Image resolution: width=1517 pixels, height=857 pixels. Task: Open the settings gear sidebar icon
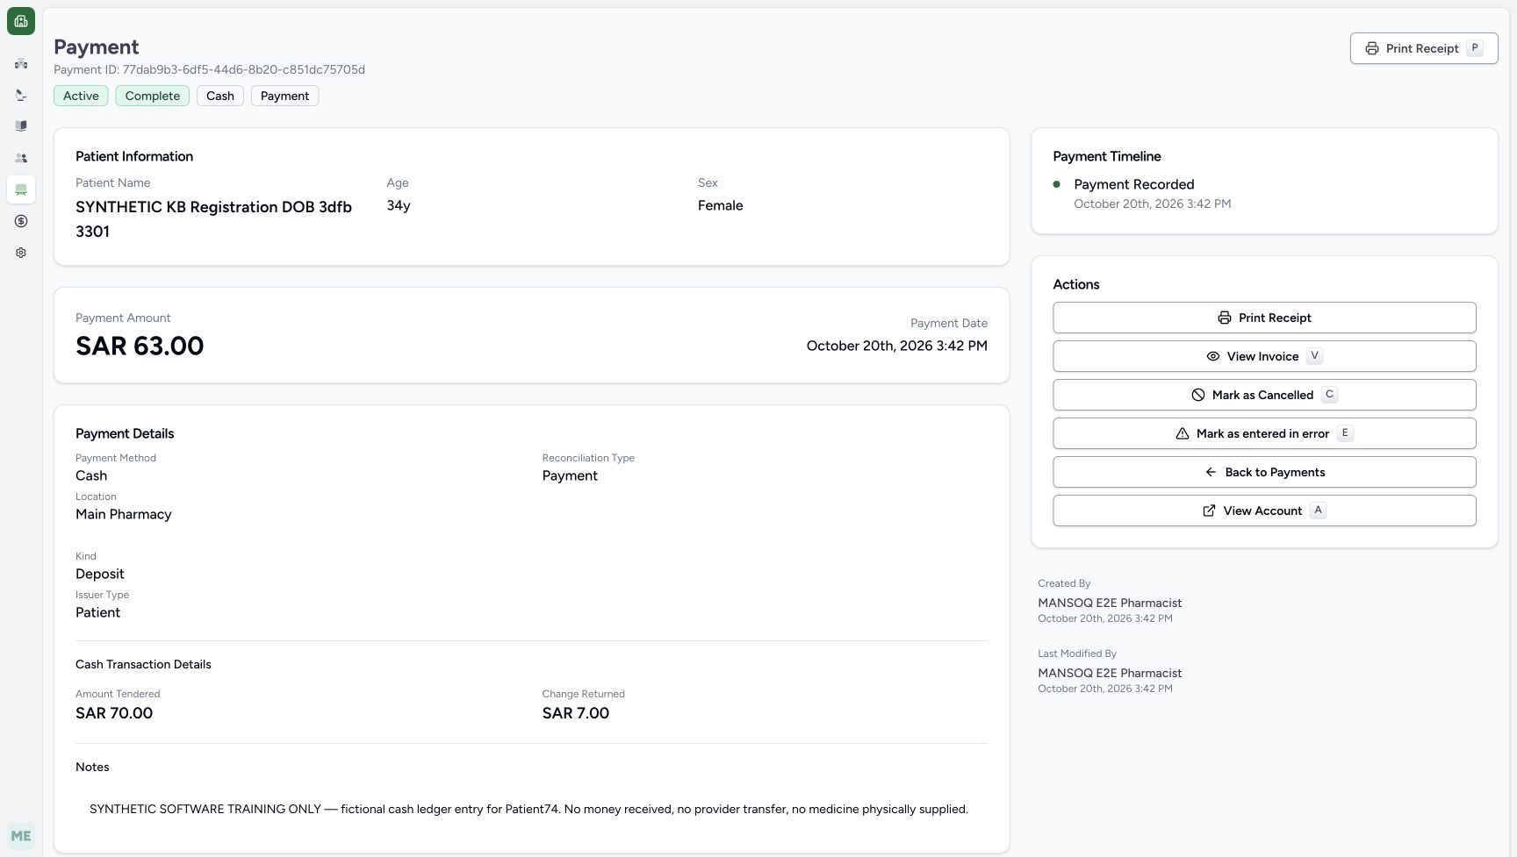(x=21, y=253)
